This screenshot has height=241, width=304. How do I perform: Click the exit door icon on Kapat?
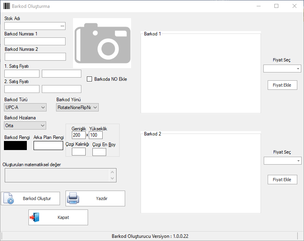[35, 217]
